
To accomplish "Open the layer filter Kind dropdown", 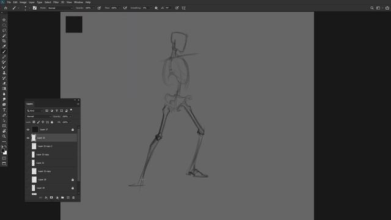I will [x=35, y=111].
